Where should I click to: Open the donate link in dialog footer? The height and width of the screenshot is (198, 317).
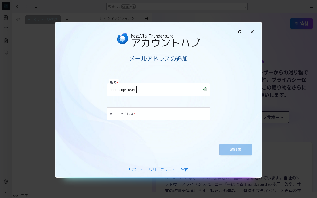(185, 170)
